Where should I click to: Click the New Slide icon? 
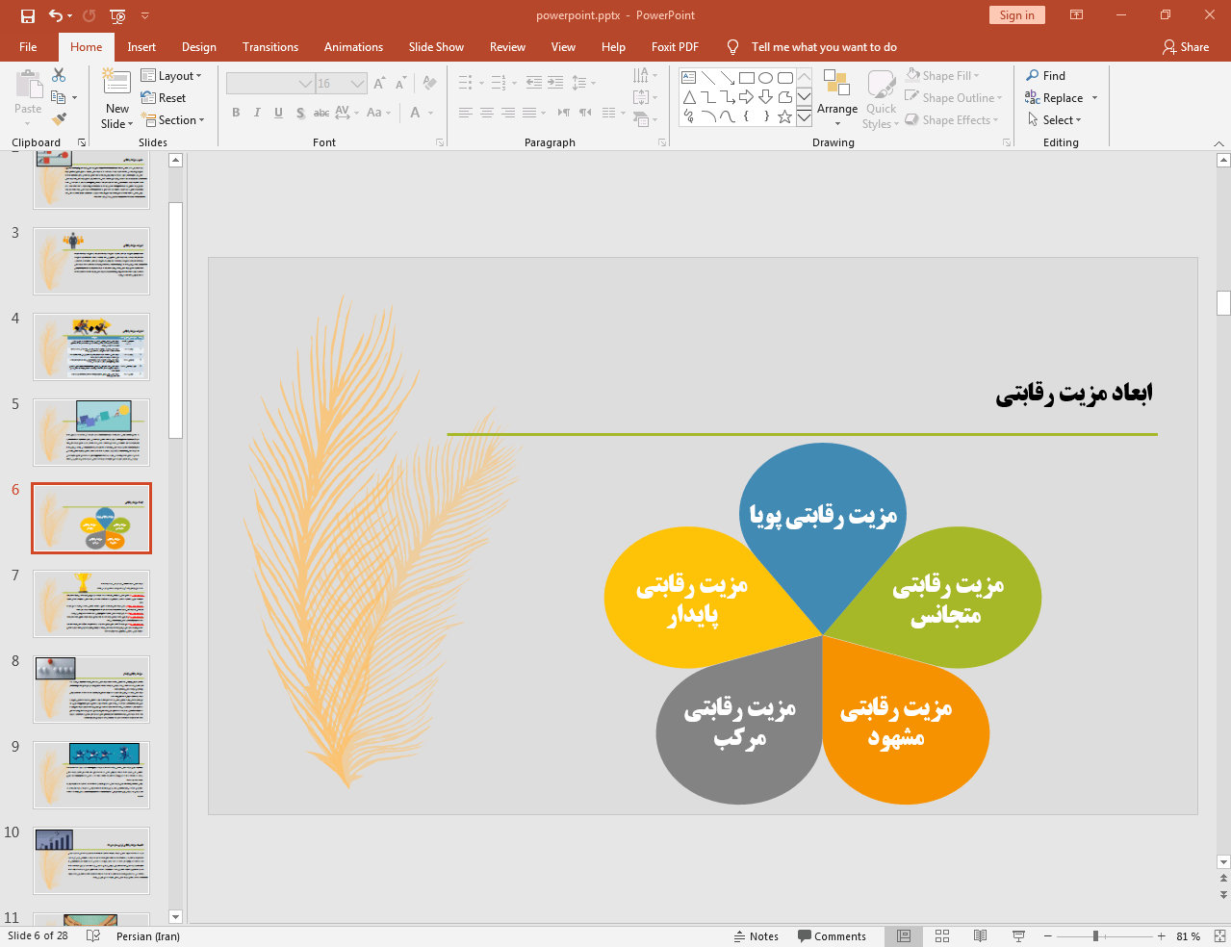(x=117, y=83)
